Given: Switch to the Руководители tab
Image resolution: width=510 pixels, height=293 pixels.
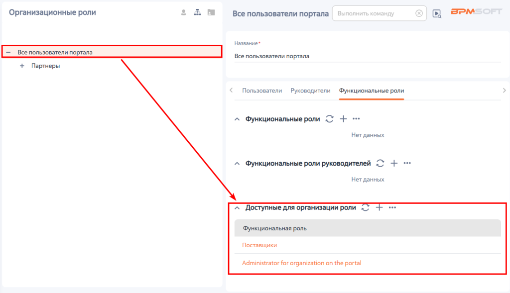Looking at the screenshot, I should coord(310,91).
